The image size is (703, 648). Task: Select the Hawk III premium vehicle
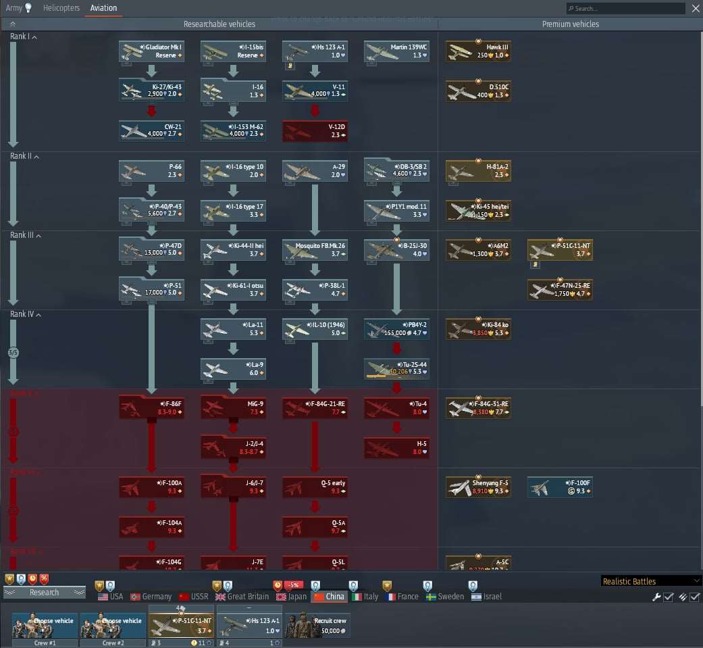[478, 51]
